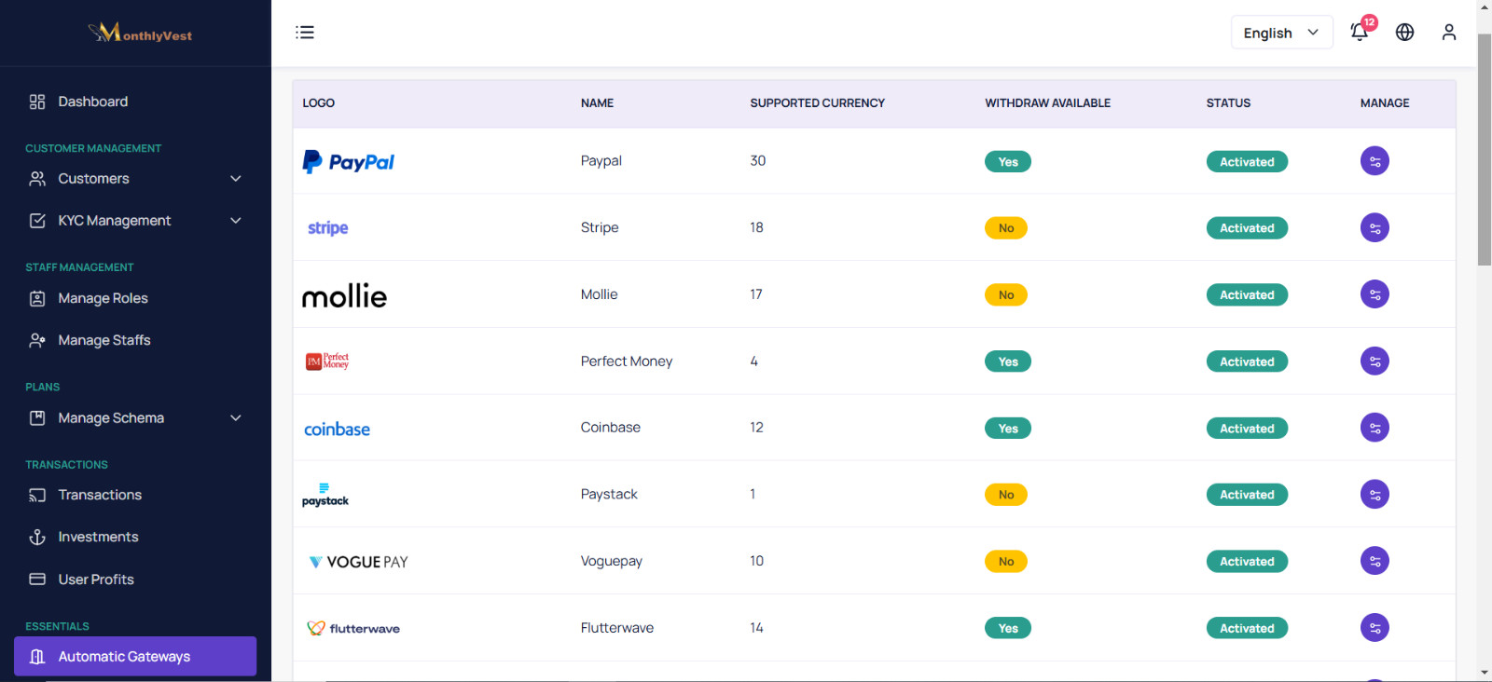Expand the KYC Management chevron
The height and width of the screenshot is (682, 1492).
click(236, 221)
